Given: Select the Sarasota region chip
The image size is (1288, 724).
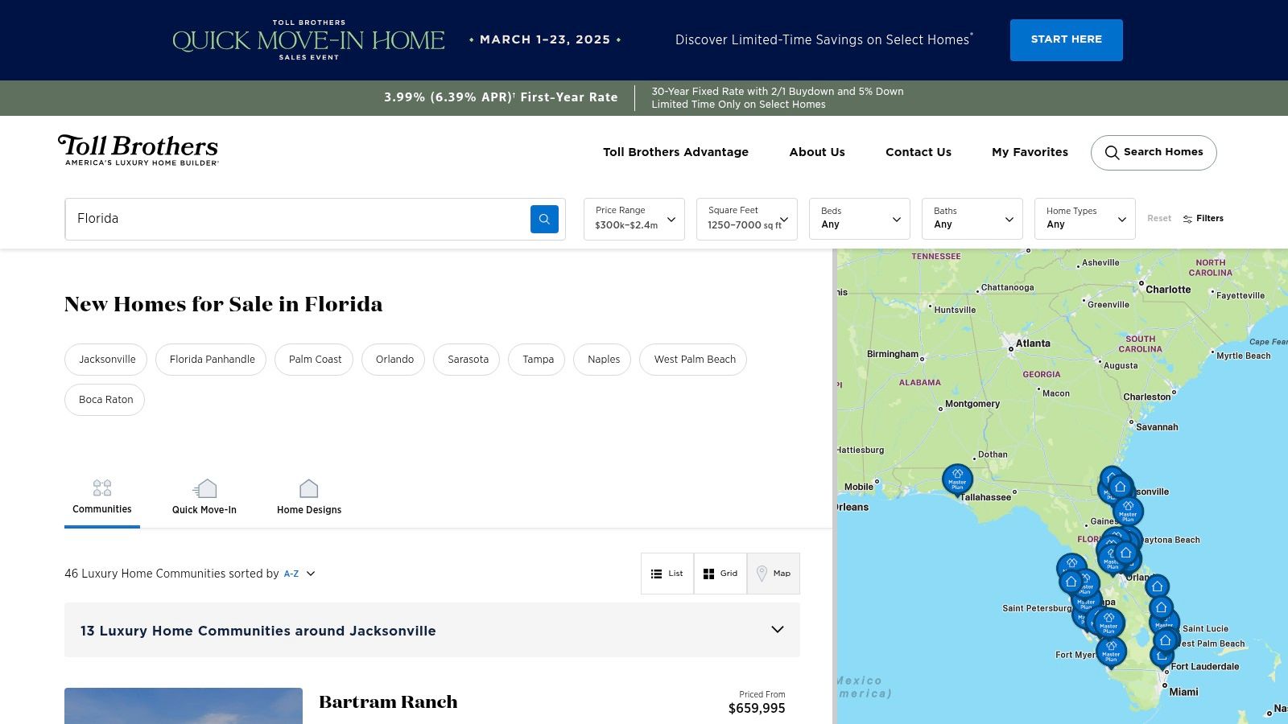Looking at the screenshot, I should click(468, 360).
